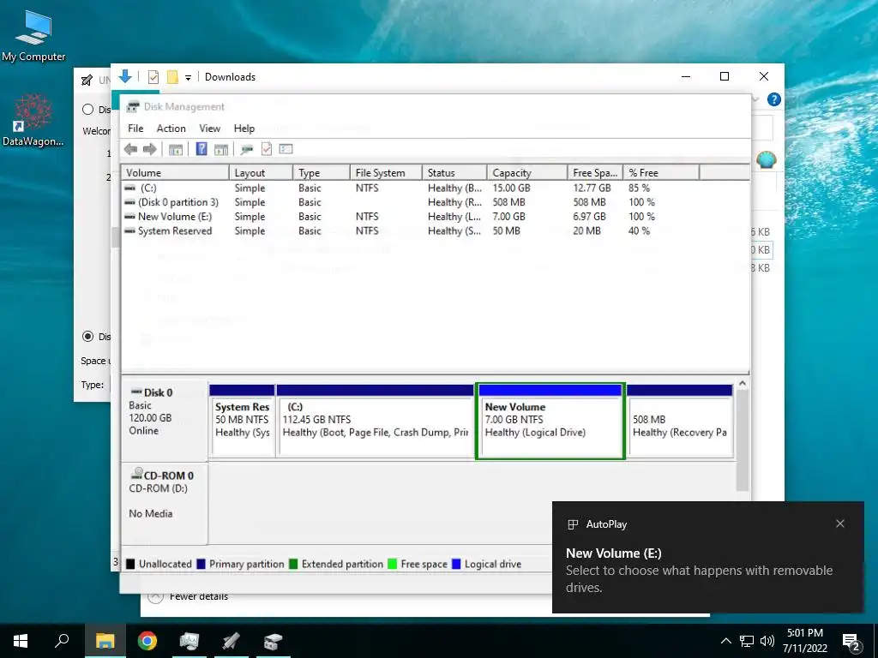The image size is (878, 658).
Task: Collapse Fewer details in the dialog below
Action: click(x=188, y=596)
